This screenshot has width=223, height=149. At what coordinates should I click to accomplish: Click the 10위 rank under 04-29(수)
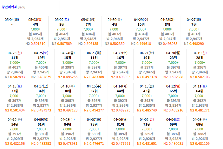pos(141,25)
